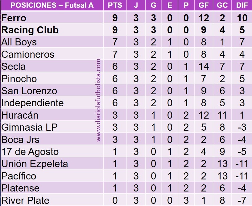The width and height of the screenshot is (252, 206).
Task: Select the San Lorenzo team name
Action: coord(29,91)
